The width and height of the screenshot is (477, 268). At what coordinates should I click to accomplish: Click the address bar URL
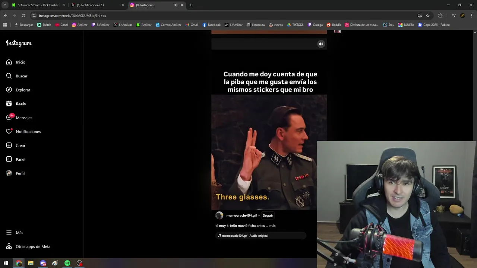tap(72, 16)
